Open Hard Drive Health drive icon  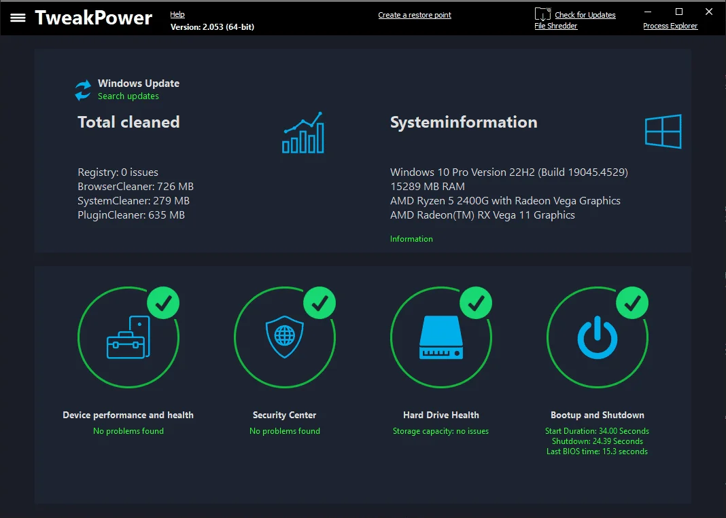point(440,337)
